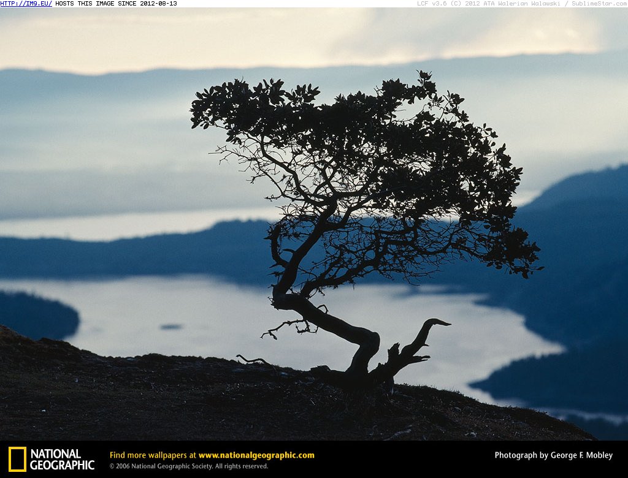Viewport: 628px width, 478px height.
Task: Click the '© 2006 National Geographic Society' text
Action: (161, 466)
